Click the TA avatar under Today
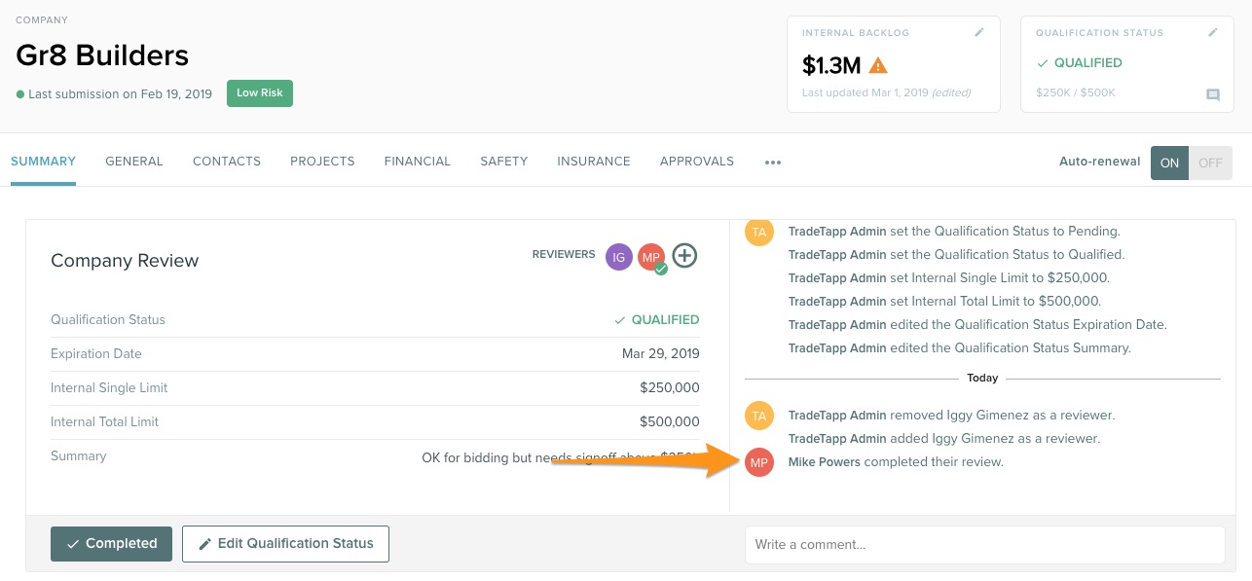The width and height of the screenshot is (1252, 581). (x=759, y=416)
